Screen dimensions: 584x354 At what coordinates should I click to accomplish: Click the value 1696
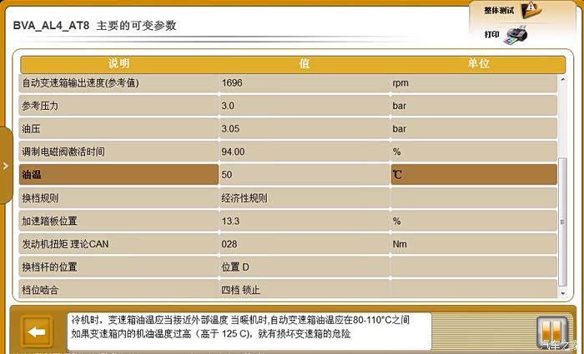click(x=232, y=83)
